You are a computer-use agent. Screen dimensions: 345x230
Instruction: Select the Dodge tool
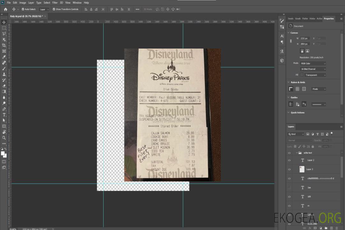click(x=4, y=103)
